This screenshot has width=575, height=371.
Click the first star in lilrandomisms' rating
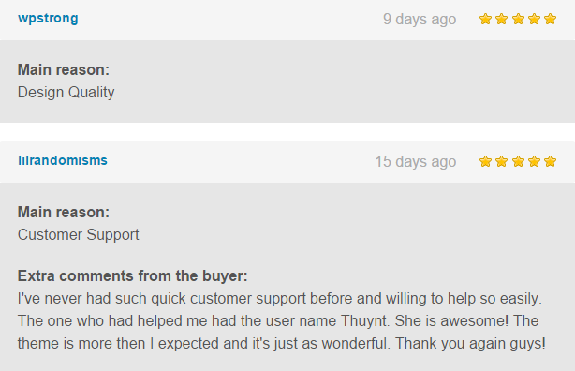pyautogui.click(x=485, y=161)
